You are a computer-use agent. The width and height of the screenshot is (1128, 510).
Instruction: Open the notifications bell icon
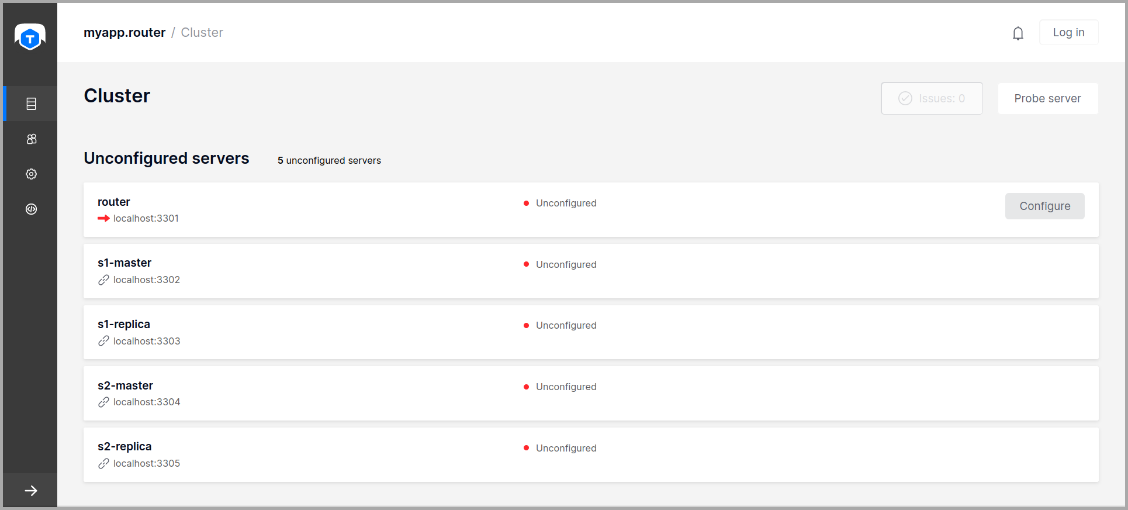[x=1018, y=33]
